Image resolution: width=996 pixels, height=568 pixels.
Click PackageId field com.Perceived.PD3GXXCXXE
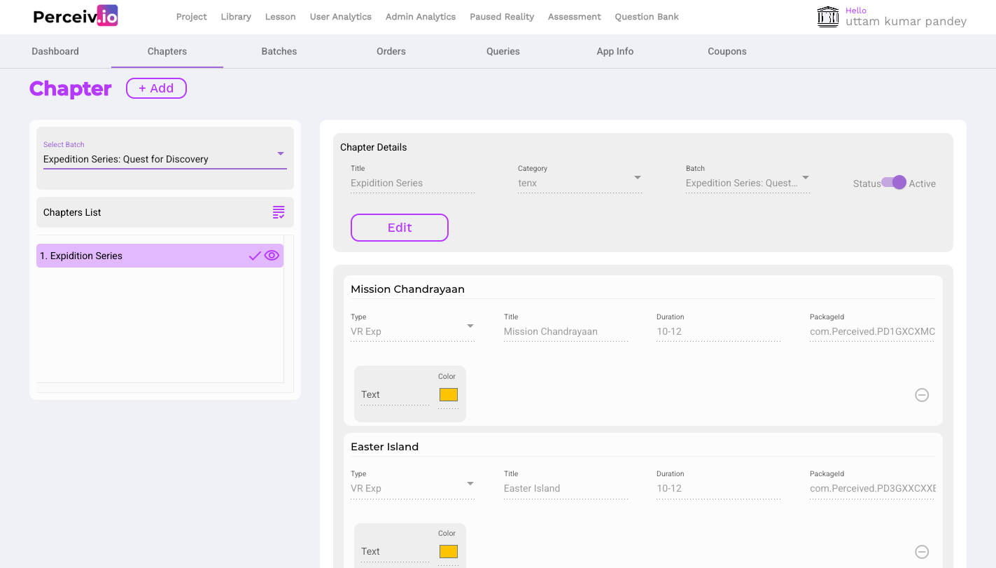click(x=872, y=488)
